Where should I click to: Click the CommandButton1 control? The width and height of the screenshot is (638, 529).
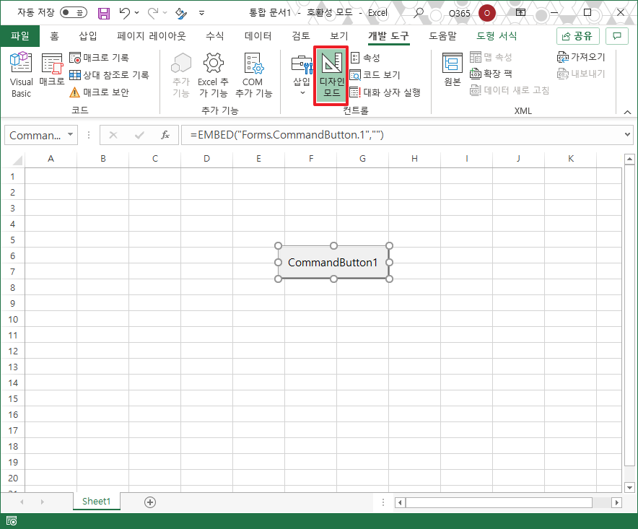[x=333, y=263]
